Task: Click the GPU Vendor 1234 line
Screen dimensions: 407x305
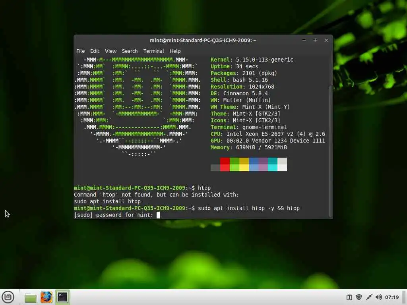Action: [267, 141]
